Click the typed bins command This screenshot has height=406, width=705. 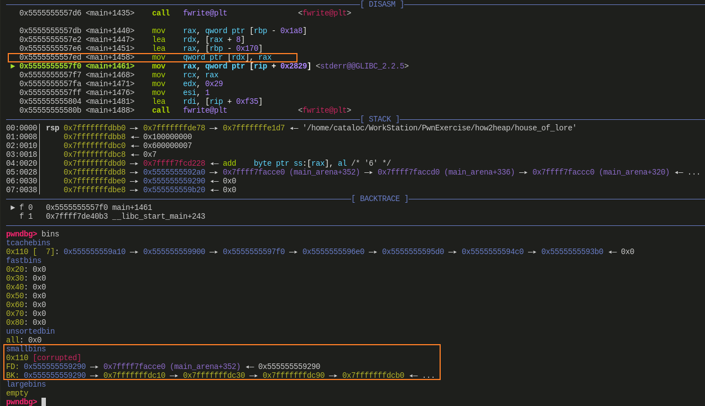point(50,234)
